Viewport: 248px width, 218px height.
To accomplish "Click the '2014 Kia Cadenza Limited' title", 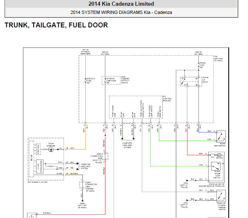I will pyautogui.click(x=121, y=4).
